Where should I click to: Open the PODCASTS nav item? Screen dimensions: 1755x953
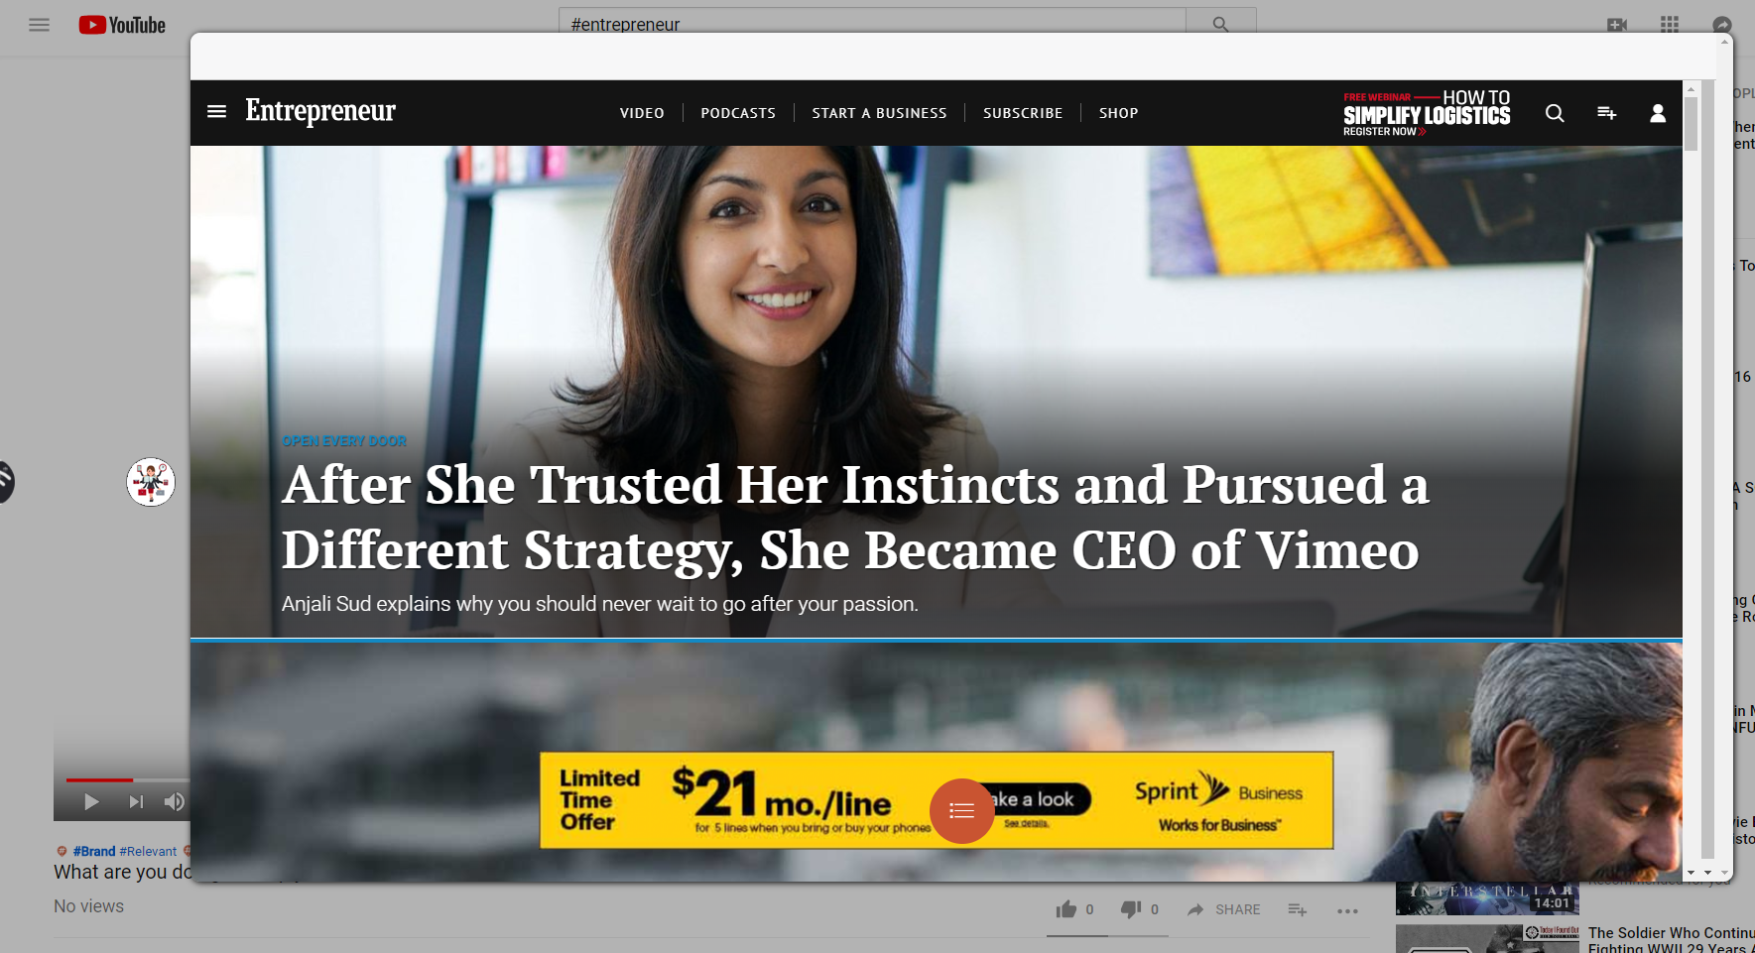(x=738, y=113)
